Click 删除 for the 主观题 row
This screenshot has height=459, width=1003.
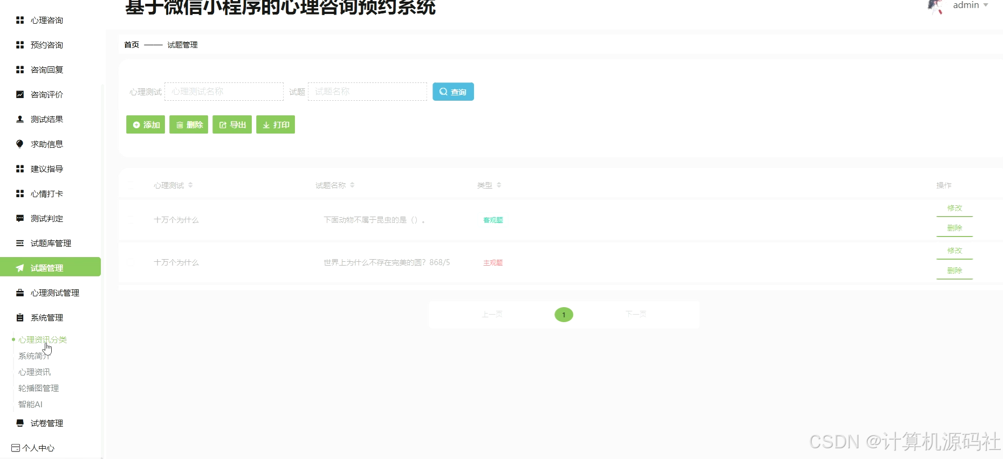[954, 271]
